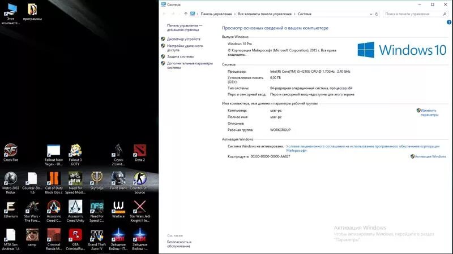Image resolution: width=453 pixels, height=254 pixels.
Task: Click the Grand Theft Auto IV icon
Action: pos(97,239)
